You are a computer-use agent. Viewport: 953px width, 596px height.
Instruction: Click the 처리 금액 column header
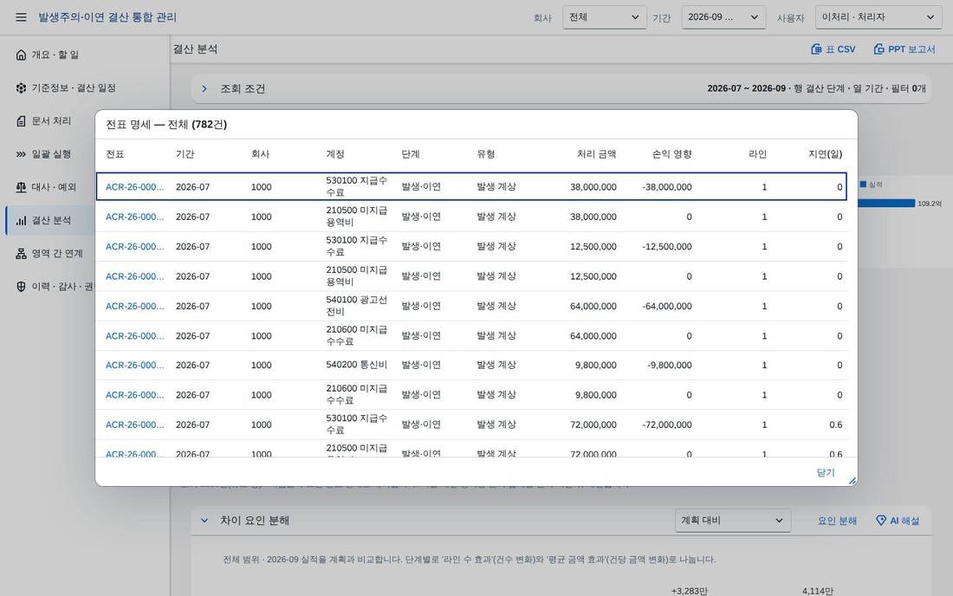(x=596, y=154)
